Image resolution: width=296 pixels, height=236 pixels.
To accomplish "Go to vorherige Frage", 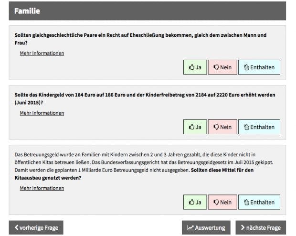I will point(36,227).
